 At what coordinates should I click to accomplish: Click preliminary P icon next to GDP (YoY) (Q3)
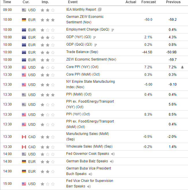(94, 37)
